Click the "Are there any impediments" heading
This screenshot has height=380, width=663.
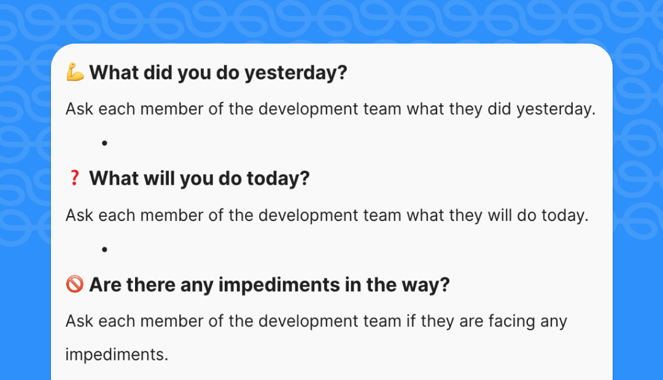[269, 285]
